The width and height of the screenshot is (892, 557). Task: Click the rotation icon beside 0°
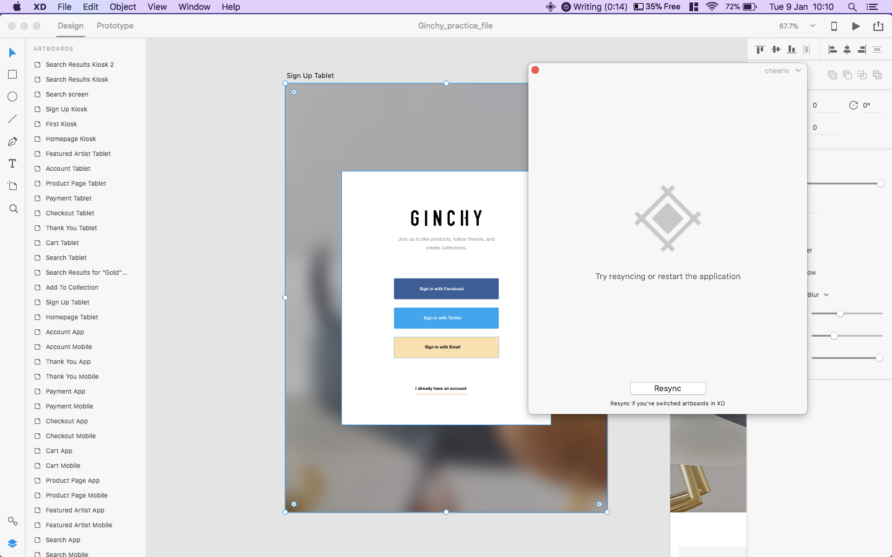click(x=854, y=105)
